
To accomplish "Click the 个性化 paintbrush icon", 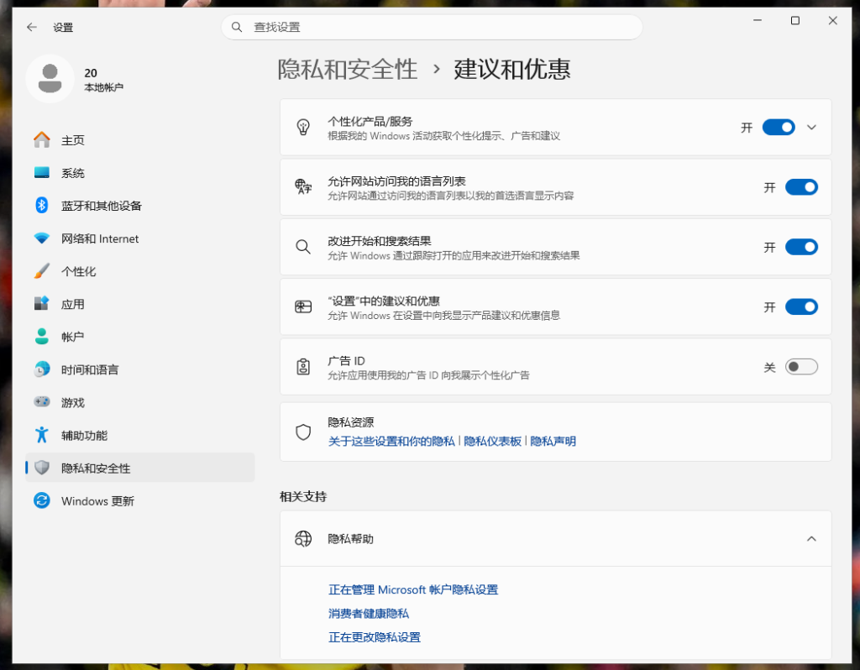I will [42, 271].
